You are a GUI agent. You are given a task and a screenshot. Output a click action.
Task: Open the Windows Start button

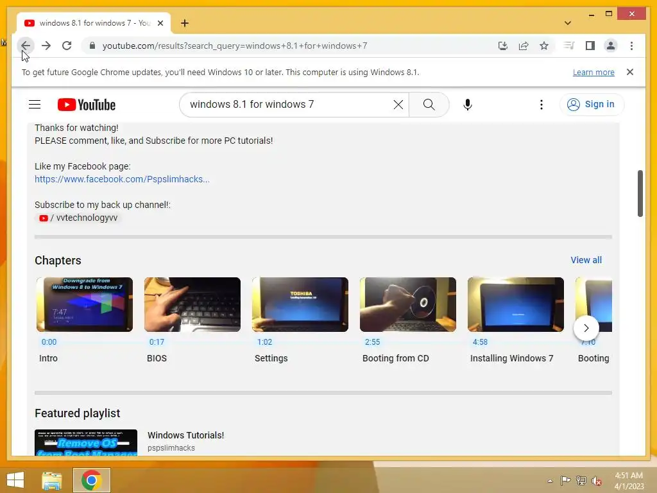[x=15, y=480]
